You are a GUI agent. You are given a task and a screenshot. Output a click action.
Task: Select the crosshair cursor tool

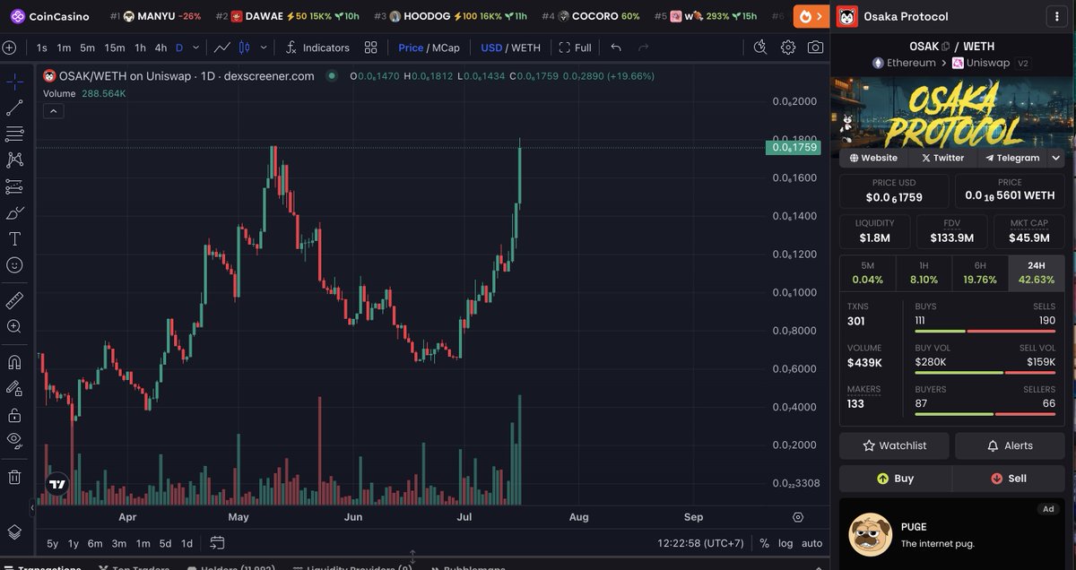tap(14, 82)
